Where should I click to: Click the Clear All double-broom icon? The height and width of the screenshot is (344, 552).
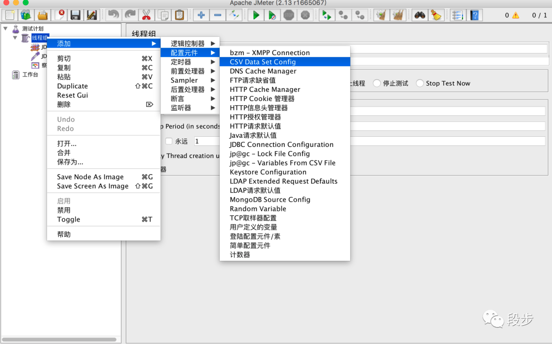click(398, 15)
